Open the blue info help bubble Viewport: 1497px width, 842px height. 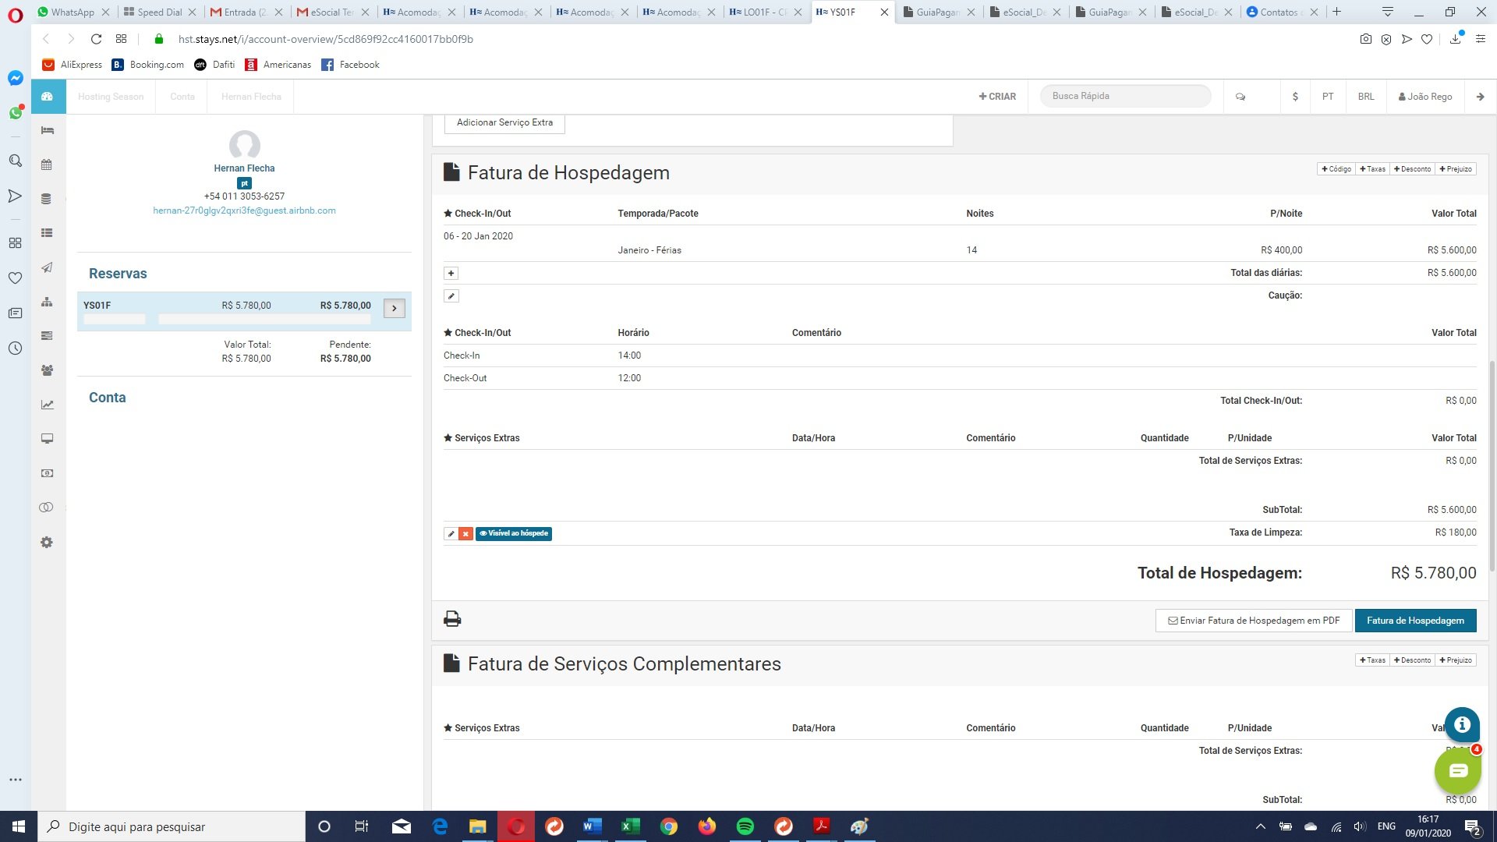[1462, 724]
